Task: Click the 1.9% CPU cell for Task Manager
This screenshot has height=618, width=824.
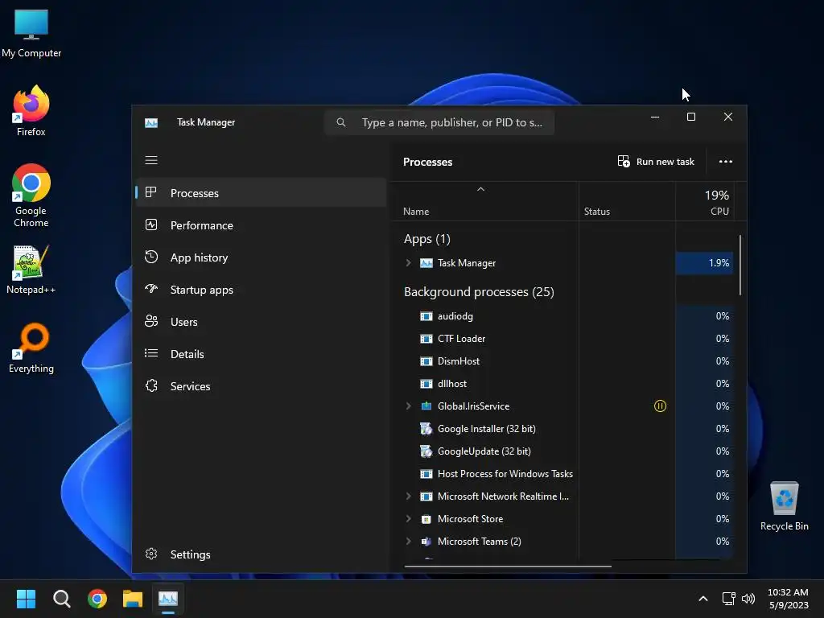Action: click(x=704, y=263)
